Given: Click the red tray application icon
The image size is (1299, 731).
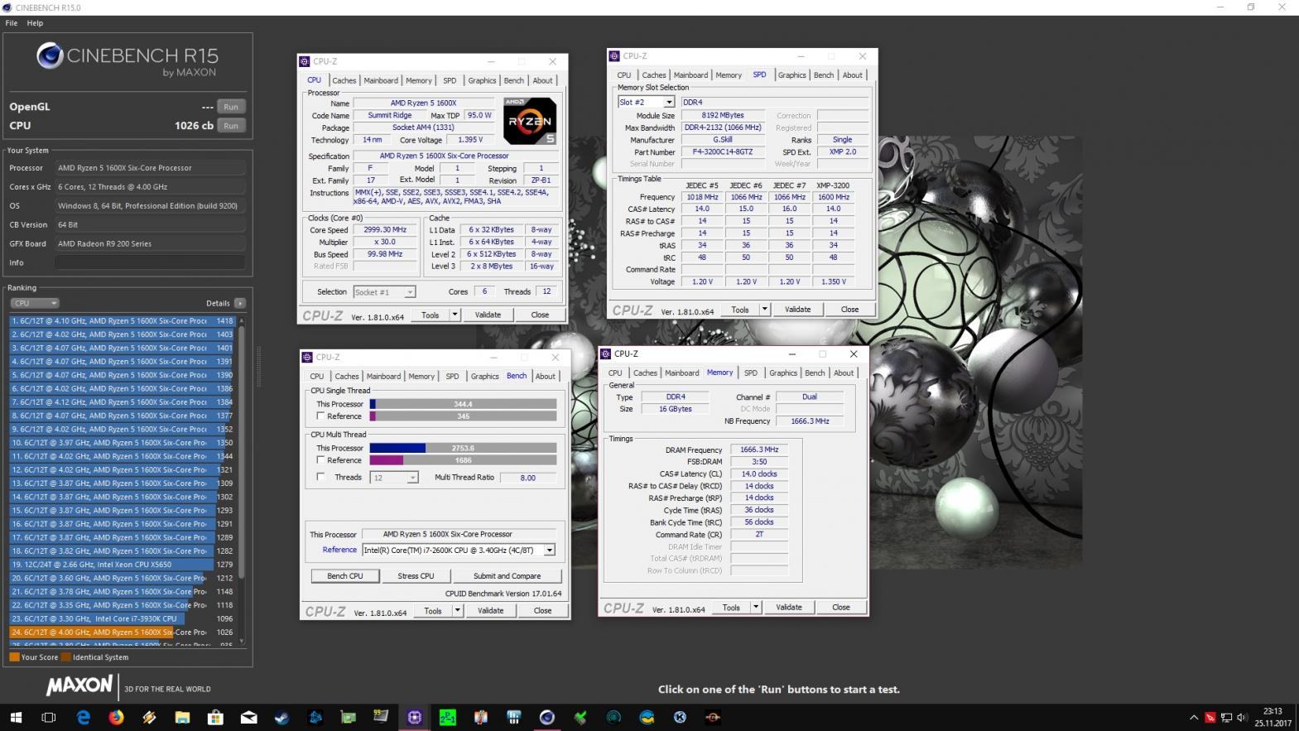Looking at the screenshot, I should 1210,718.
